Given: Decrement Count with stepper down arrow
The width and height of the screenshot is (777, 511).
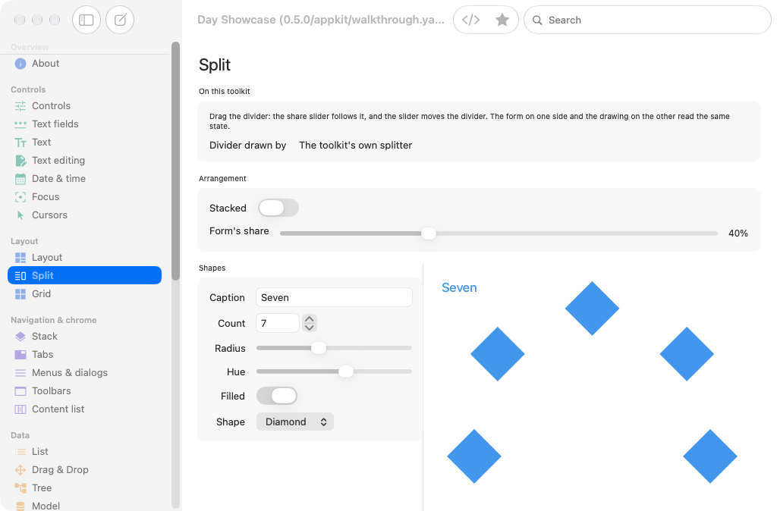Looking at the screenshot, I should (310, 328).
